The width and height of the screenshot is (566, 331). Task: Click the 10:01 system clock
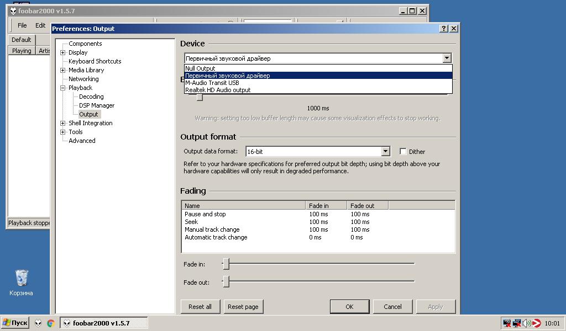pos(552,323)
